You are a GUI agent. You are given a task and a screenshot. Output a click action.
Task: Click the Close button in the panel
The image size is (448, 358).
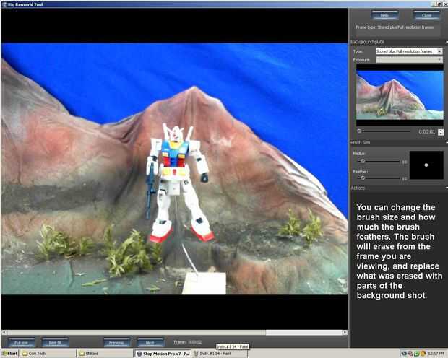(426, 15)
